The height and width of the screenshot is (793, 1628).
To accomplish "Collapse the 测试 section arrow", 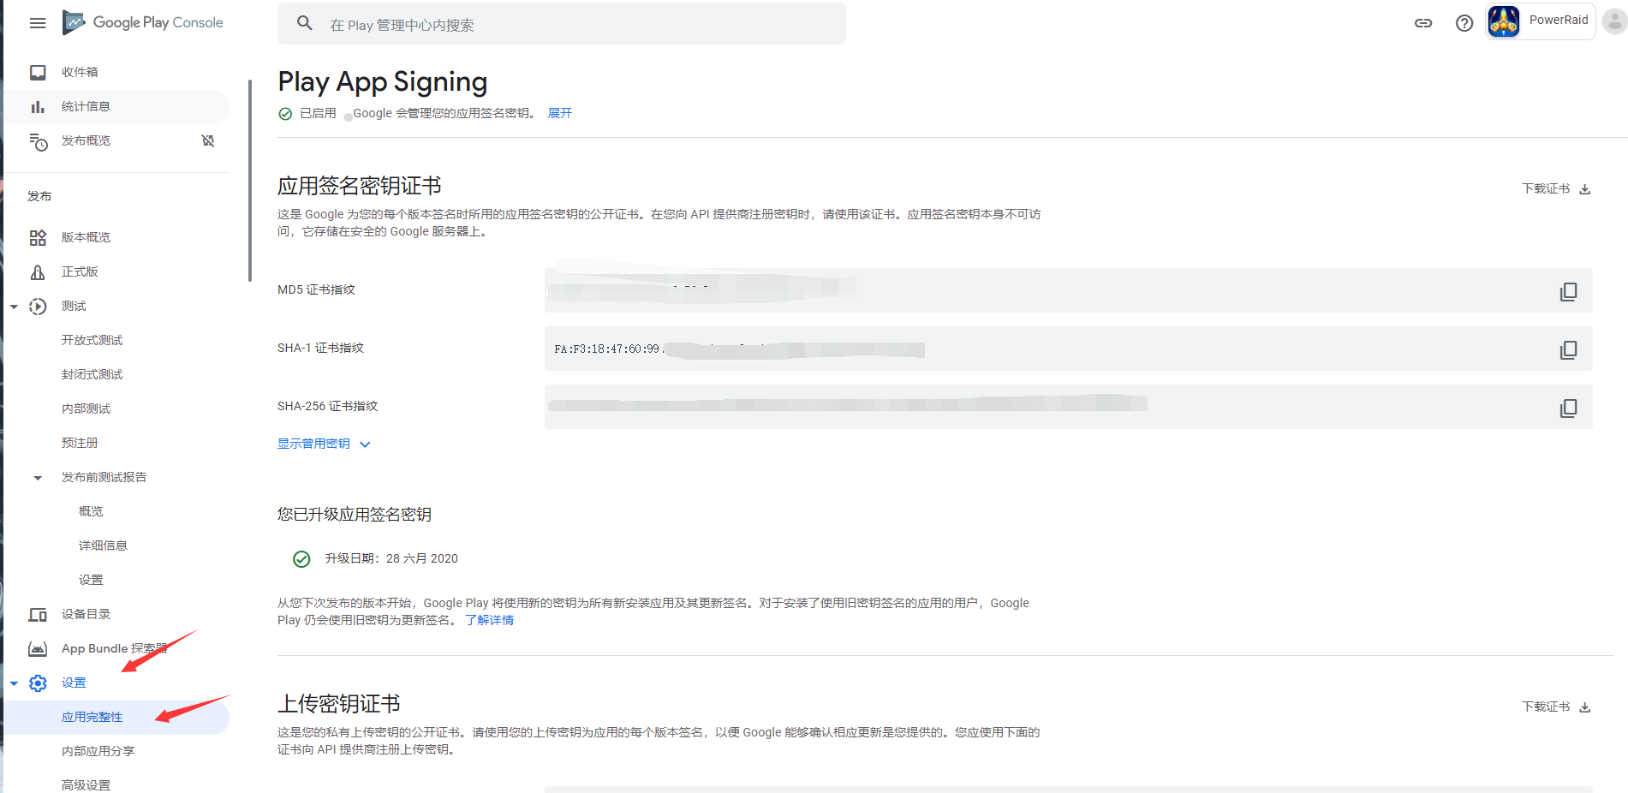I will click(x=14, y=307).
